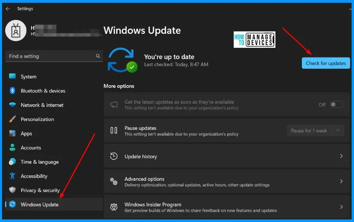
Task: Open Time & language settings
Action: click(54, 162)
